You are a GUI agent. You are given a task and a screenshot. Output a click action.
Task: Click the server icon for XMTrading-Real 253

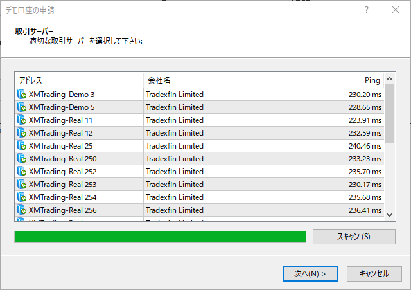click(22, 185)
